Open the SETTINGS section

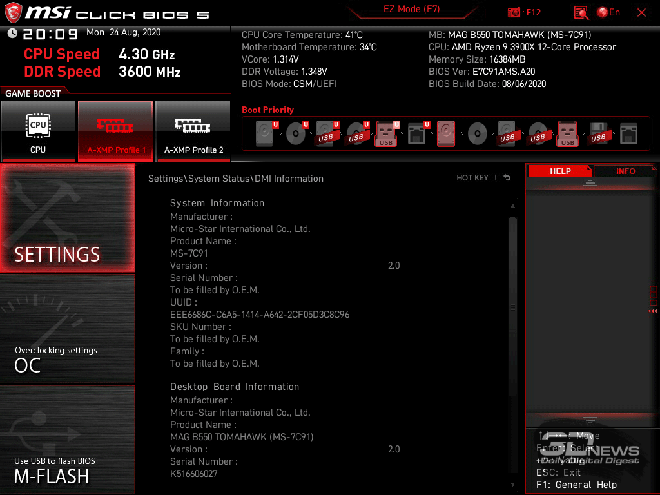67,218
